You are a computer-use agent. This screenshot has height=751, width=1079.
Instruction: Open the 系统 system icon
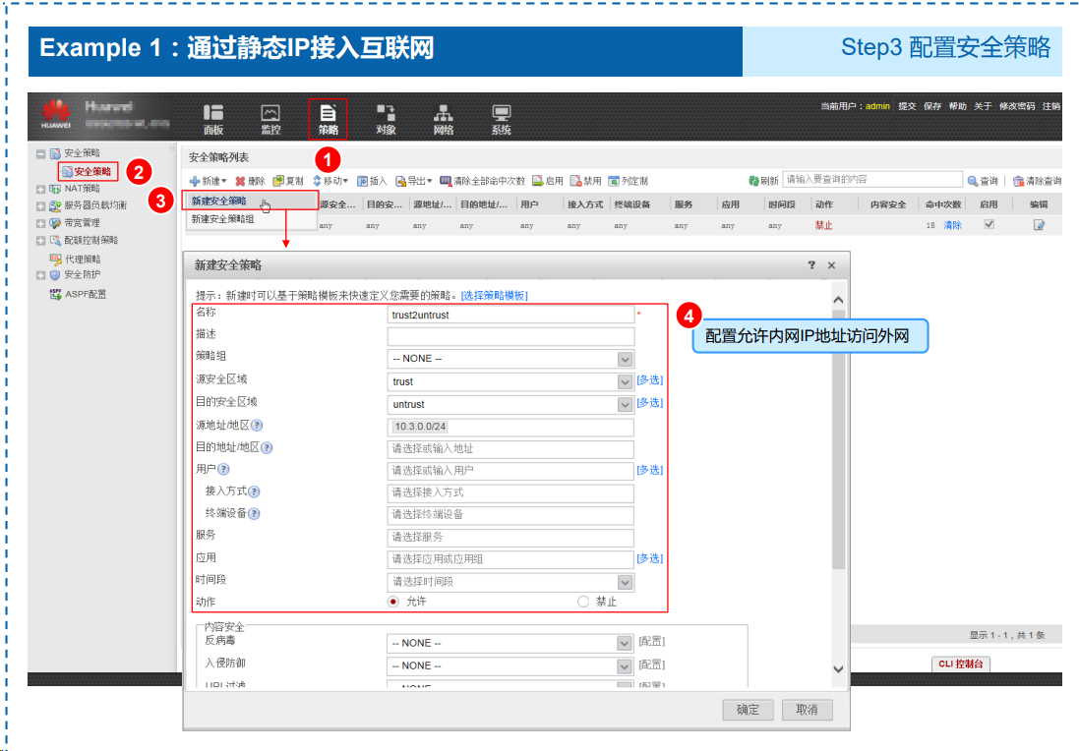tap(501, 118)
